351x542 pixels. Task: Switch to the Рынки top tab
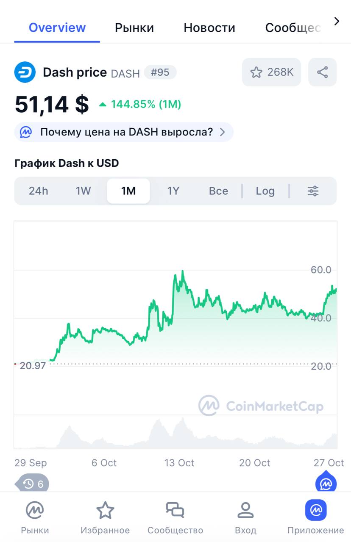[x=134, y=28]
